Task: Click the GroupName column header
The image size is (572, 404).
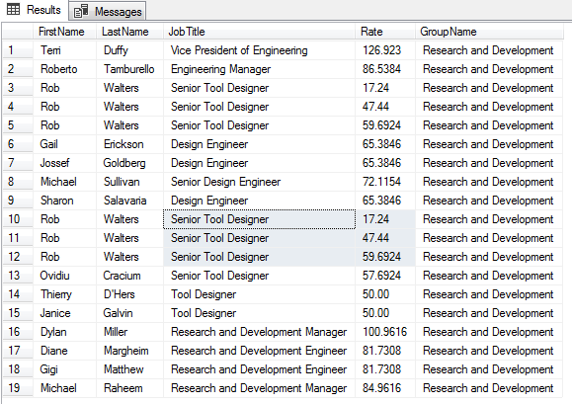Action: [x=490, y=32]
